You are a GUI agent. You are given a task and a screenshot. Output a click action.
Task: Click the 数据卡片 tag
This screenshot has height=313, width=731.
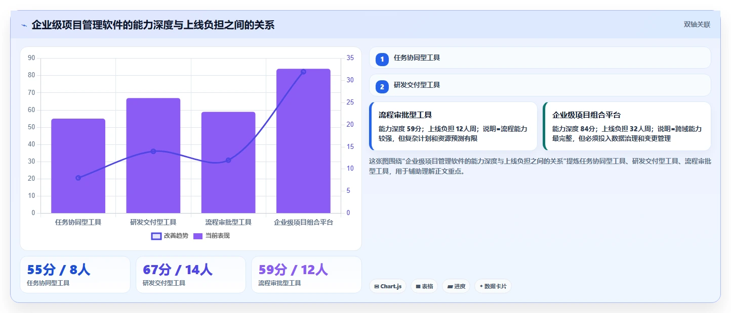tap(493, 286)
